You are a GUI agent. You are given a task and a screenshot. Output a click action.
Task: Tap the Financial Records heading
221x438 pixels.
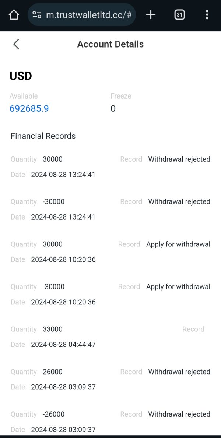coord(43,136)
